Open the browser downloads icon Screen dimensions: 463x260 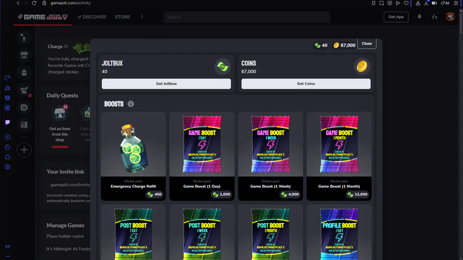(x=426, y=3)
